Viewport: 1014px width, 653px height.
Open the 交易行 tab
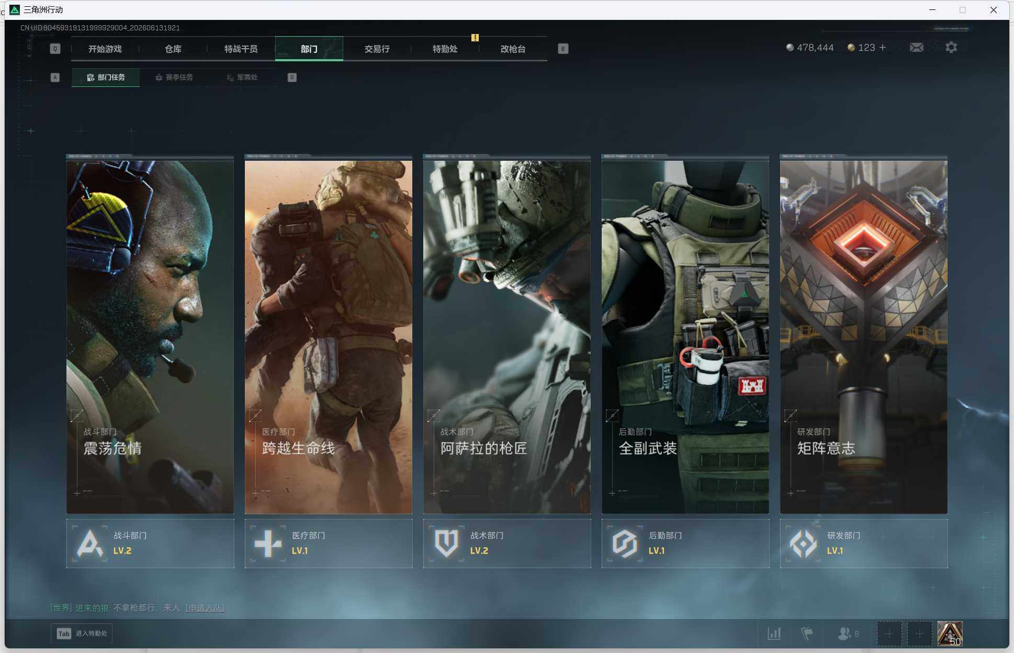[x=377, y=49]
